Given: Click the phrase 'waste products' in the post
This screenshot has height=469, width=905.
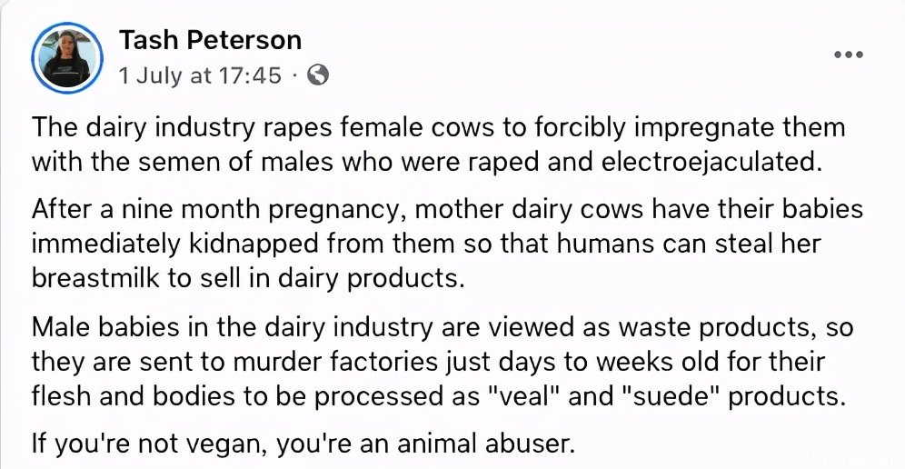Looking at the screenshot, I should [719, 327].
